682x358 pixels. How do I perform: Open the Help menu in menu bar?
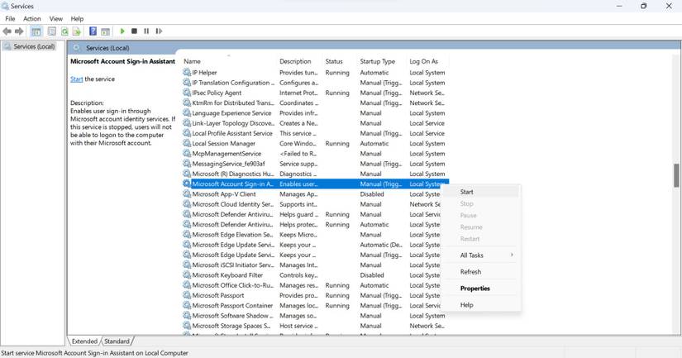(x=77, y=19)
